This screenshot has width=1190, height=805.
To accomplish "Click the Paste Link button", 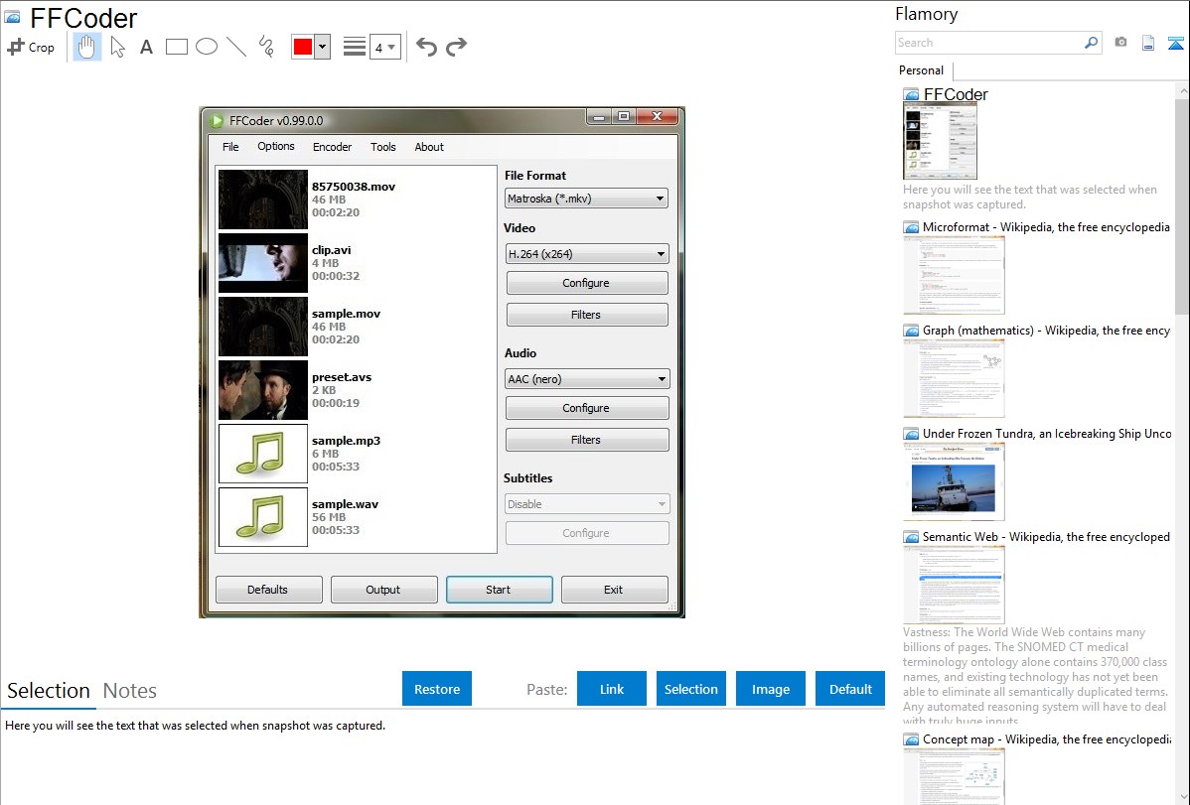I will (612, 689).
